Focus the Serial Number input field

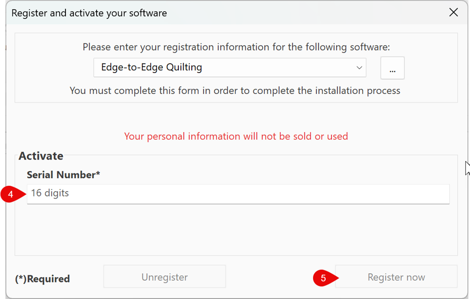click(x=238, y=194)
